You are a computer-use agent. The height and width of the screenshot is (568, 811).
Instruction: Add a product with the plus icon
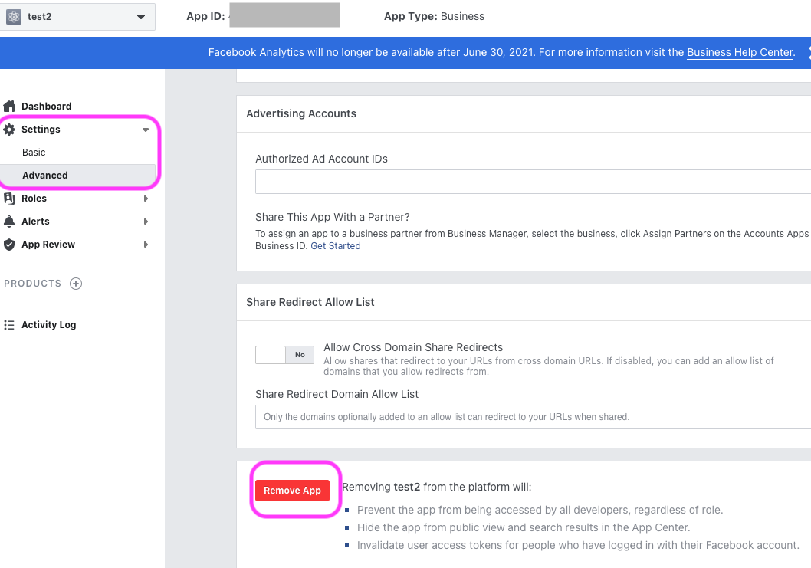[x=76, y=284]
